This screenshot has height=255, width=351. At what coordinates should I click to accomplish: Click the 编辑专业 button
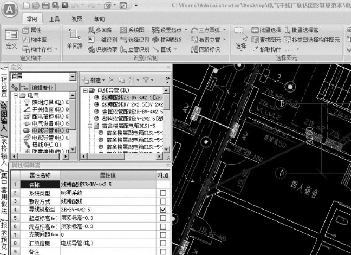tap(43, 87)
